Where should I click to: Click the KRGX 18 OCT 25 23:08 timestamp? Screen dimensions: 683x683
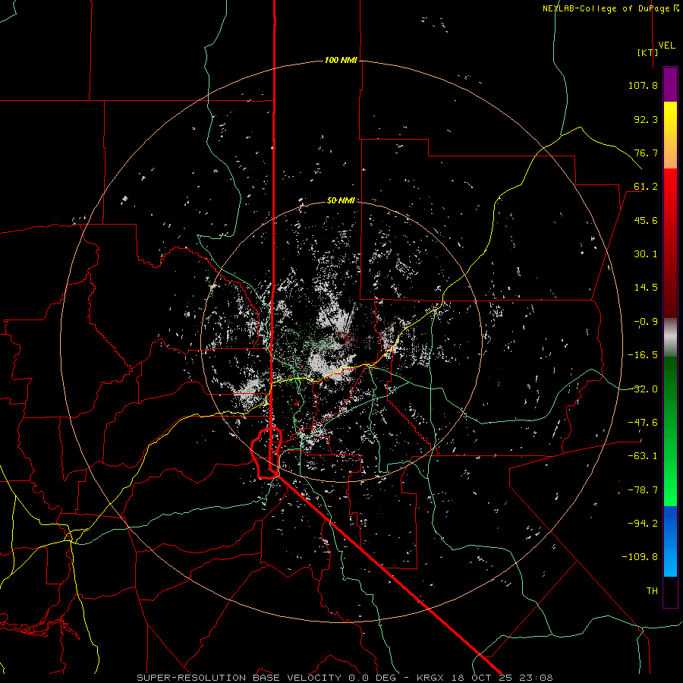(x=485, y=678)
